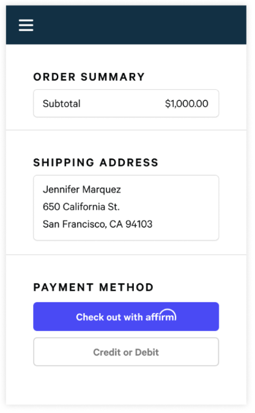Viewport: 255px width, 413px height.
Task: Click the Payment Method heading
Action: 94,287
